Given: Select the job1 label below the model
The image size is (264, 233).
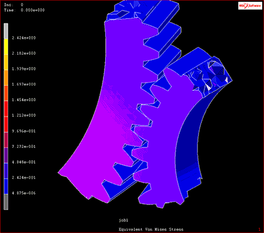Looking at the screenshot, I should 124,220.
